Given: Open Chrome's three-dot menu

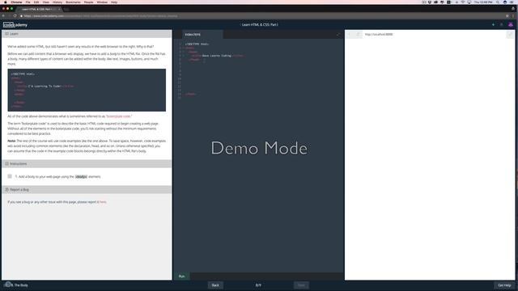Looking at the screenshot, I should click(513, 16).
